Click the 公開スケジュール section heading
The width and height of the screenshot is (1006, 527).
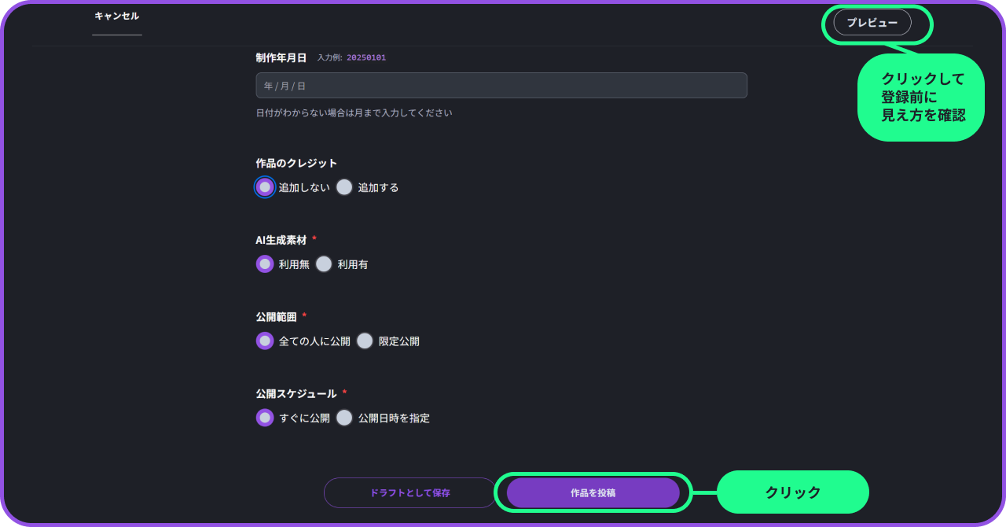[x=296, y=393]
